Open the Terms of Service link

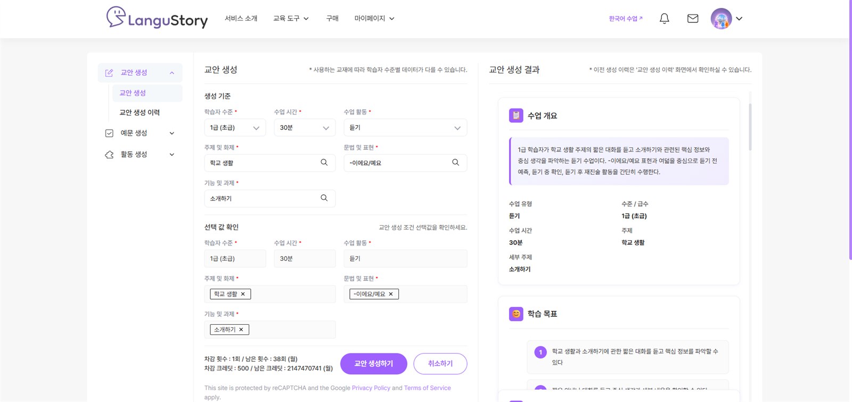click(x=428, y=388)
